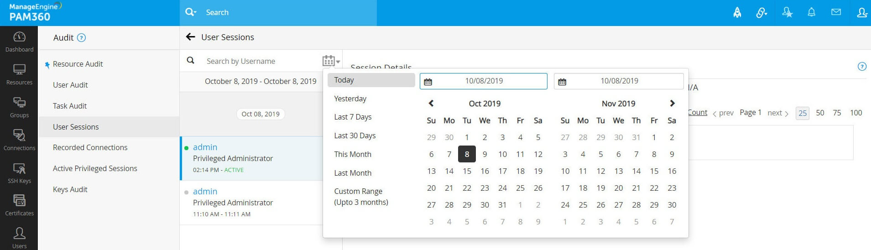Expand the search options dropdown in header

(191, 12)
